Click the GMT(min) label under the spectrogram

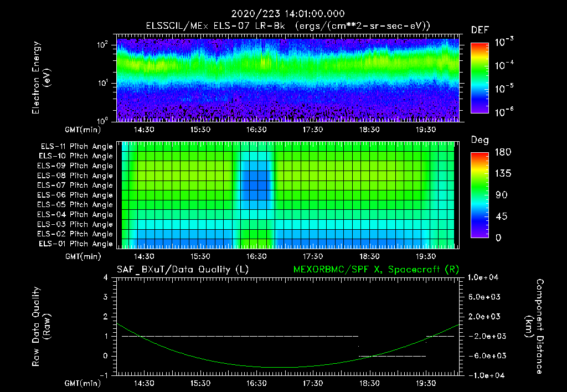pyautogui.click(x=83, y=130)
